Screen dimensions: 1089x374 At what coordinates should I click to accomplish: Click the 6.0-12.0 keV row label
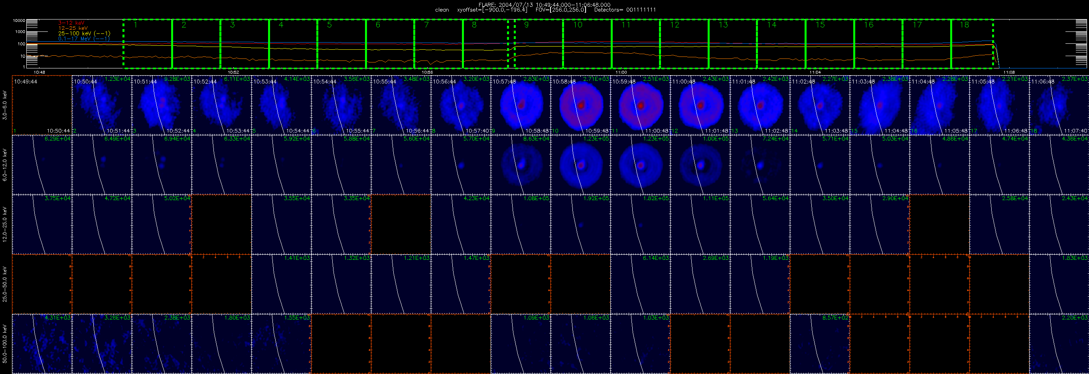[x=5, y=165]
